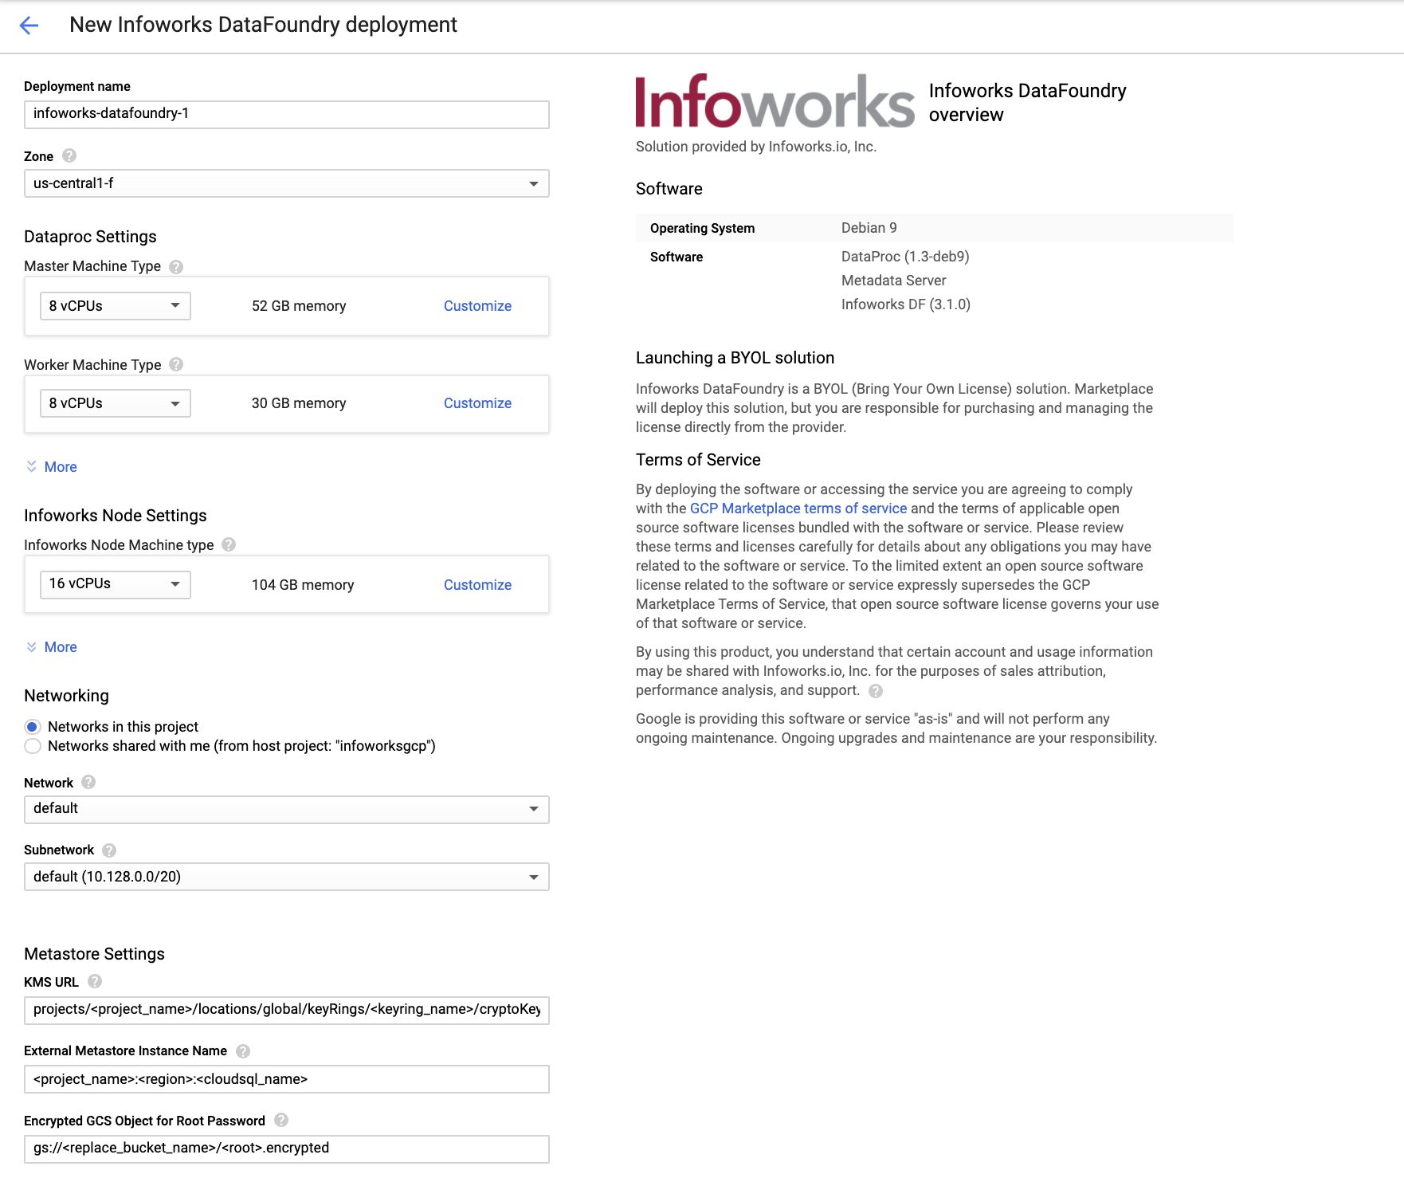Open the Zone dropdown
The width and height of the screenshot is (1404, 1178).
tap(287, 183)
